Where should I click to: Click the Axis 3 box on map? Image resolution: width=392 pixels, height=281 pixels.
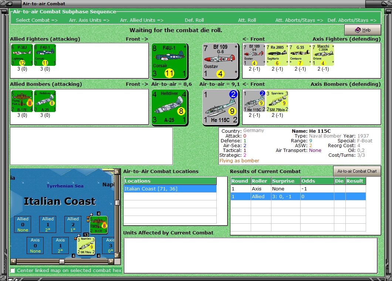(109, 245)
